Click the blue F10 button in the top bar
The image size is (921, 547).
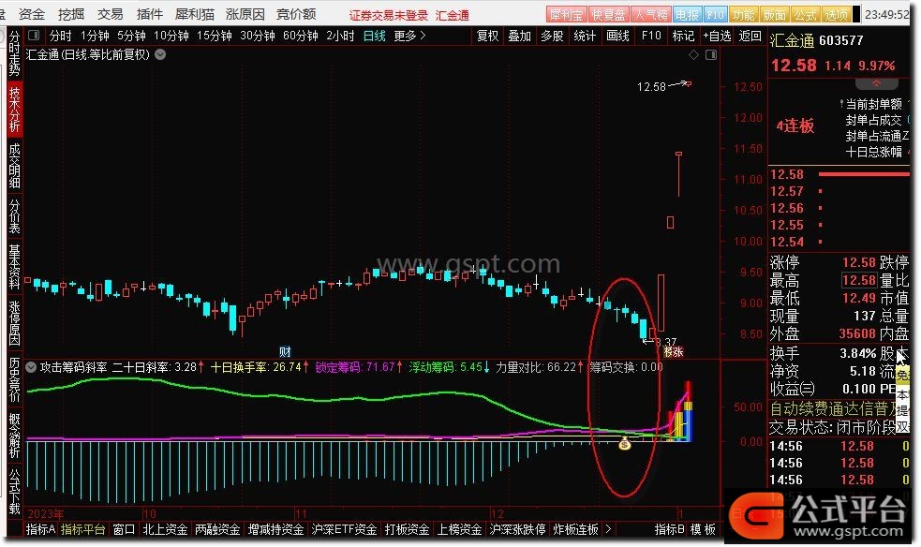715,14
